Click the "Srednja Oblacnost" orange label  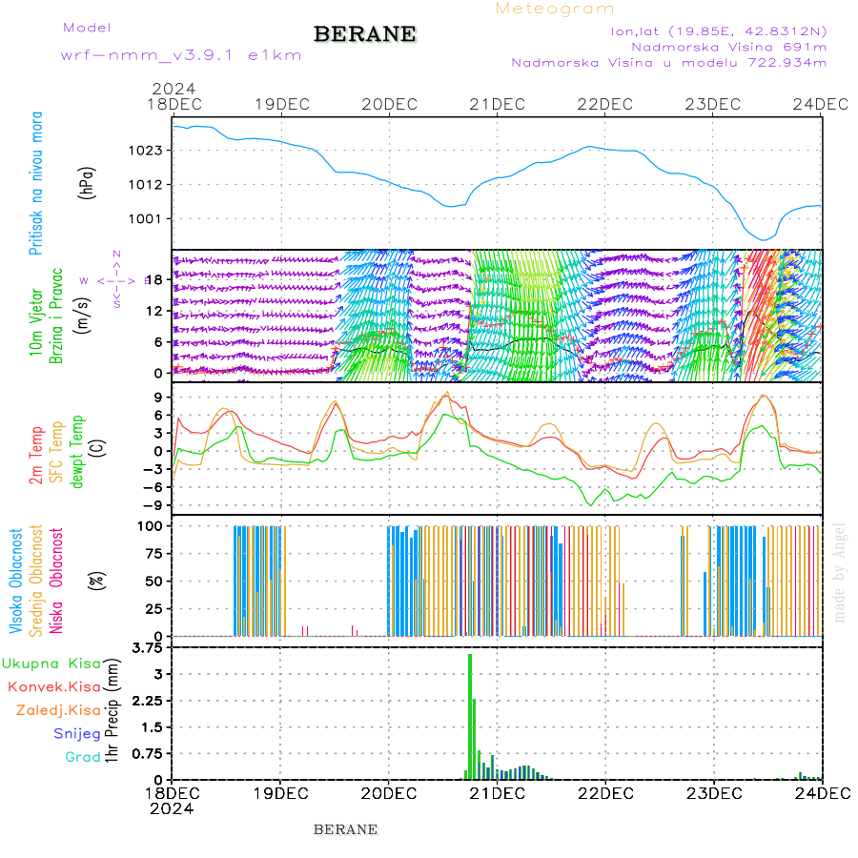point(35,581)
